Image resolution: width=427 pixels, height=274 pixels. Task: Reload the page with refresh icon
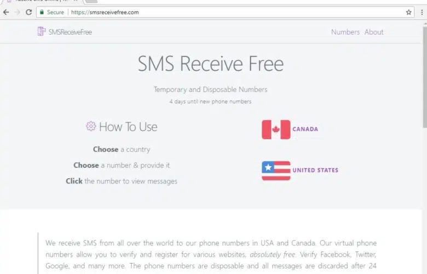coord(28,12)
